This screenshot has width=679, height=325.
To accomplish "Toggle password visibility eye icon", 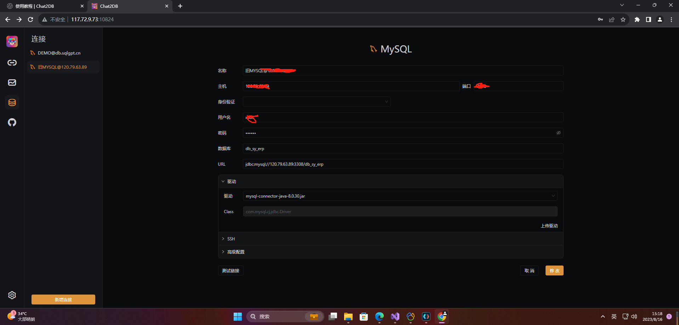I will (x=559, y=133).
